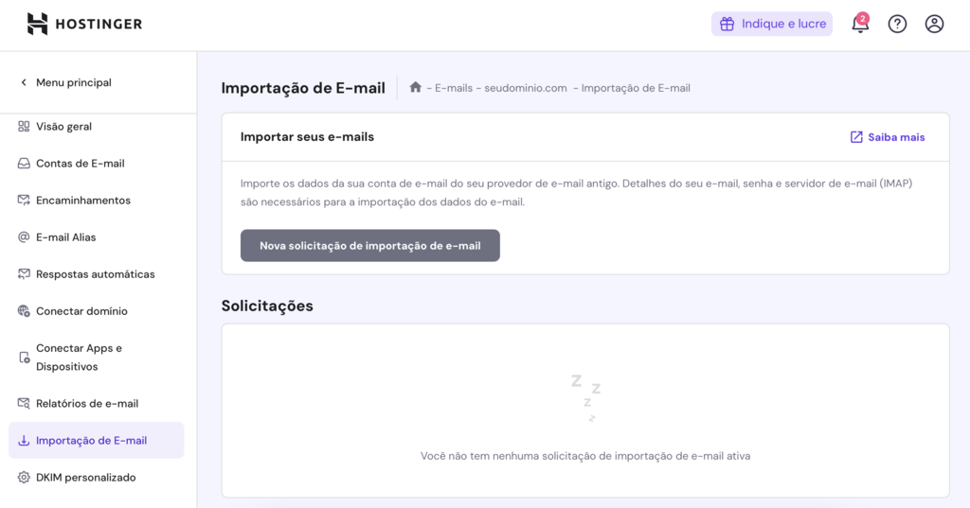Click the Respostas automáticas icon

pos(24,273)
